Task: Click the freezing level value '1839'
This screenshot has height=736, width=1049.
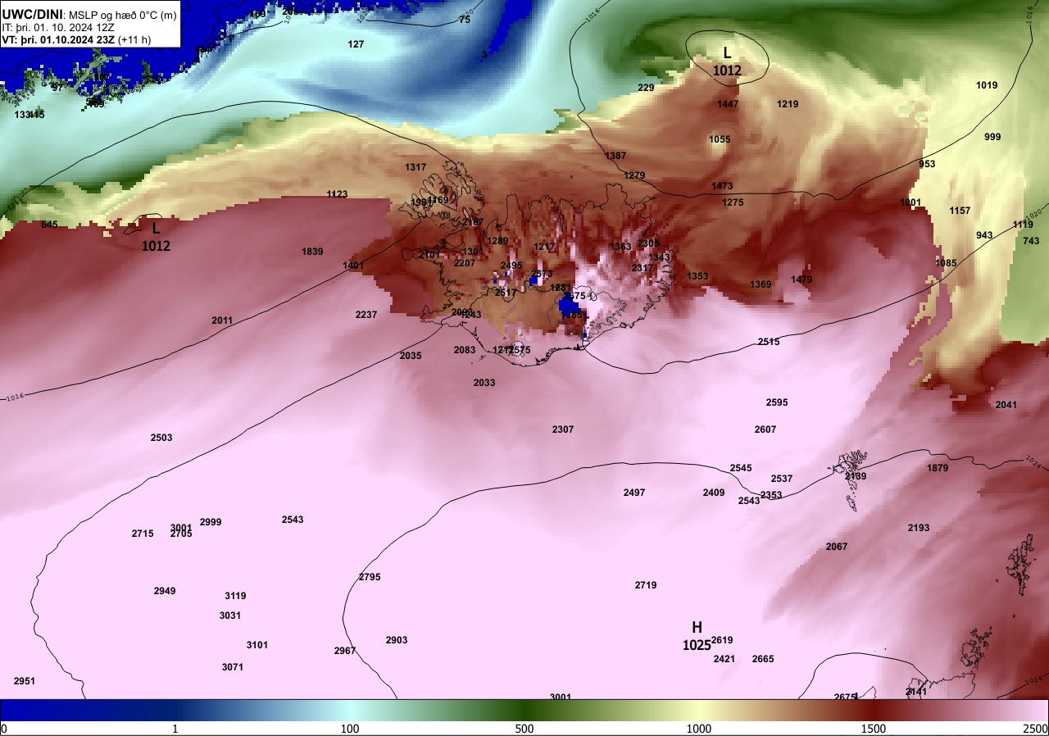Action: pos(312,252)
